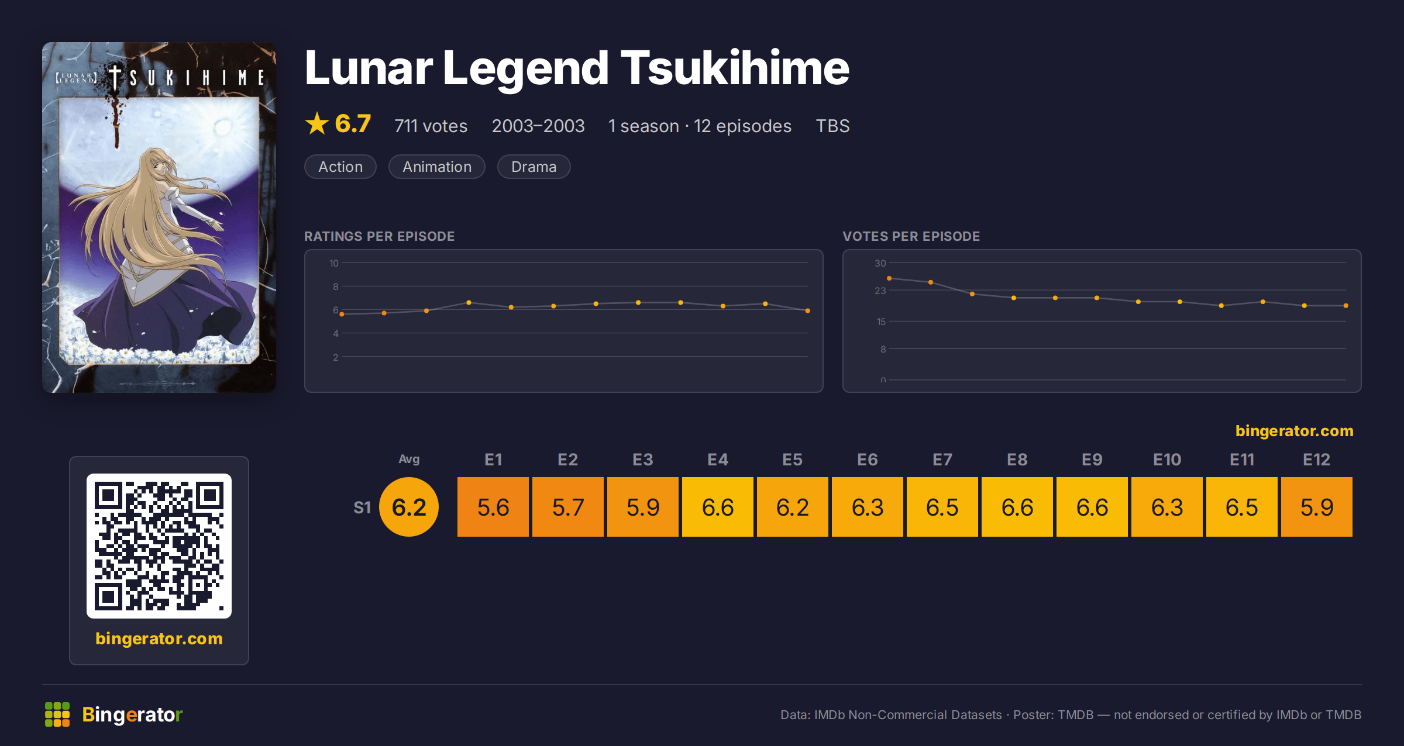This screenshot has height=746, width=1404.
Task: Click the gold star rating icon
Action: 317,123
